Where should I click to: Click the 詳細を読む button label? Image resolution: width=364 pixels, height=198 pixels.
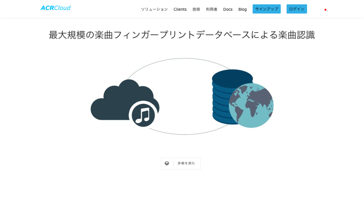click(186, 164)
